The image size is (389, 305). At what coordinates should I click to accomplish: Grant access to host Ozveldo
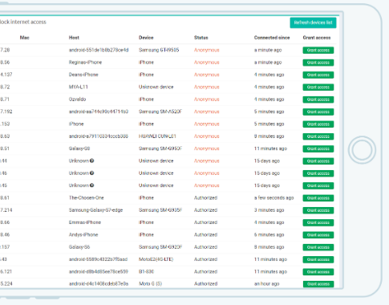point(318,100)
